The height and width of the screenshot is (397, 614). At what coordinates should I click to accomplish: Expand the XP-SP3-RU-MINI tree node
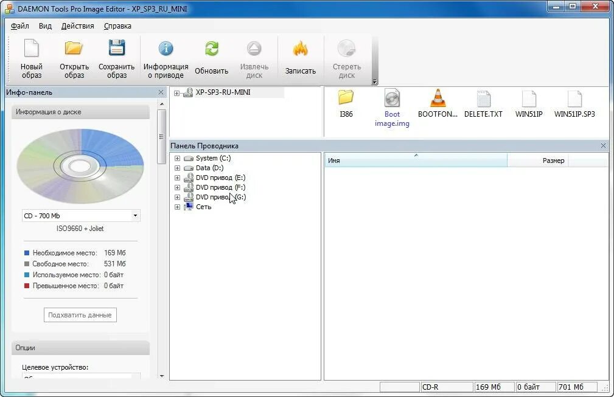point(176,93)
